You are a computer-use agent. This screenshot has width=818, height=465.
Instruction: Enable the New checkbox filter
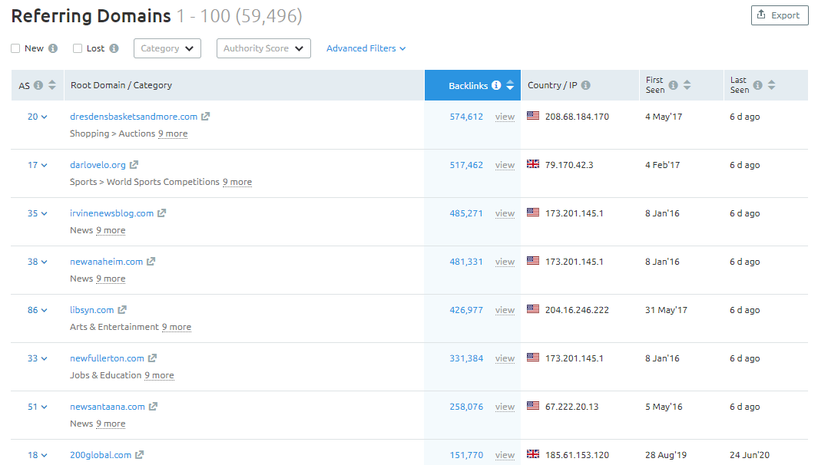tap(15, 48)
